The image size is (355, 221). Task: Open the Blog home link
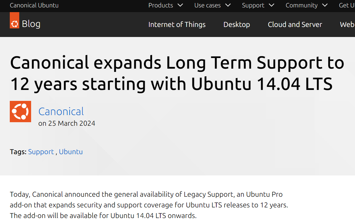coord(31,24)
